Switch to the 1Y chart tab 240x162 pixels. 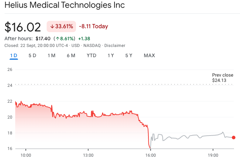[111, 55]
